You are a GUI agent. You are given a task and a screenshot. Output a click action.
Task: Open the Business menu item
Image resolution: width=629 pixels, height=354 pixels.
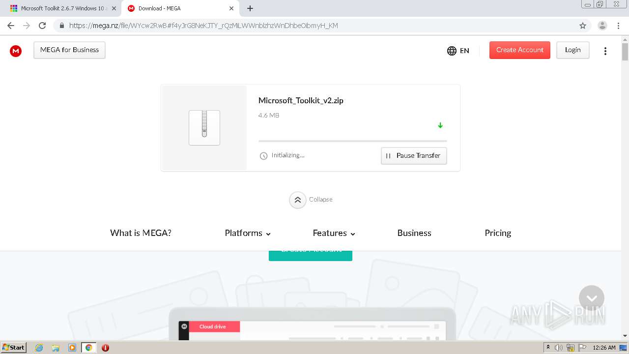pos(414,233)
